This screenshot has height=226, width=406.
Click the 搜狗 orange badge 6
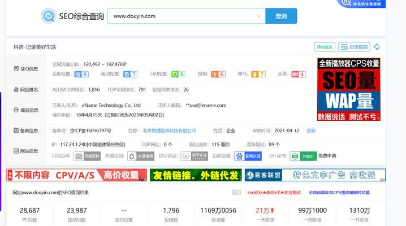click(218, 74)
